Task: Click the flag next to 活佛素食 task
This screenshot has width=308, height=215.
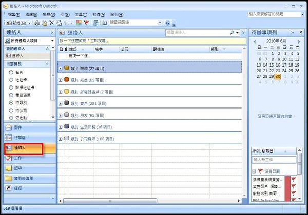Action: click(293, 179)
